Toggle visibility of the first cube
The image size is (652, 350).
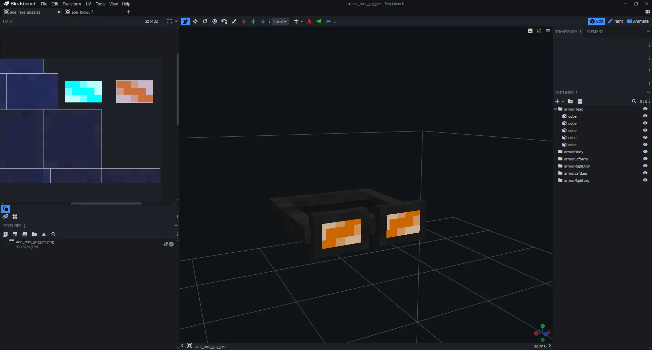tap(645, 116)
